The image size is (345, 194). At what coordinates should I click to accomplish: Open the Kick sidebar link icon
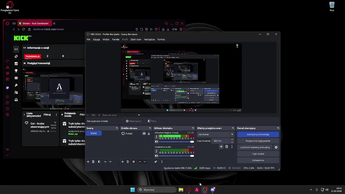(16, 56)
